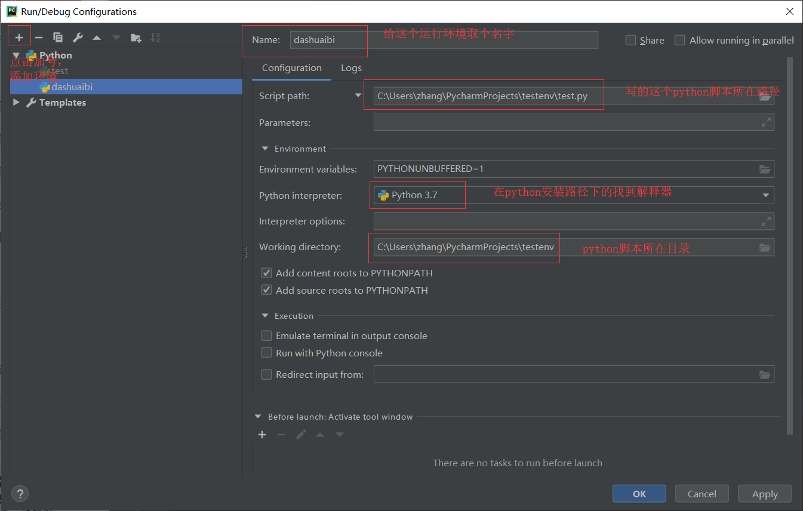Open Environment variables browse icon
The image size is (803, 511).
pyautogui.click(x=765, y=169)
